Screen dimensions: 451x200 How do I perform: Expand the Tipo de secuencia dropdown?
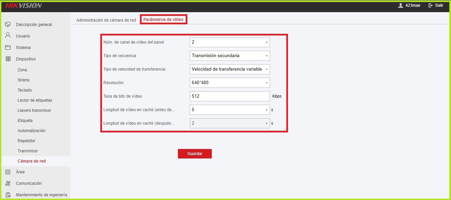coord(230,56)
